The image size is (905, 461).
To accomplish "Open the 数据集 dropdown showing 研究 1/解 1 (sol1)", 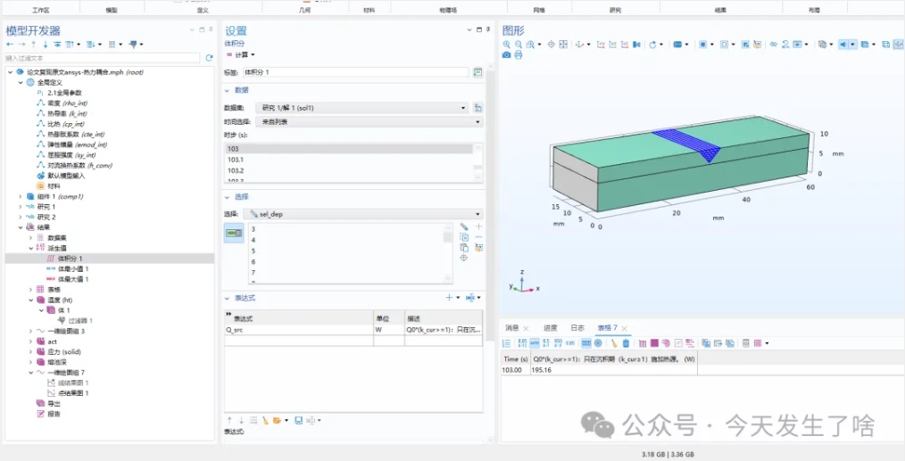I will click(361, 108).
